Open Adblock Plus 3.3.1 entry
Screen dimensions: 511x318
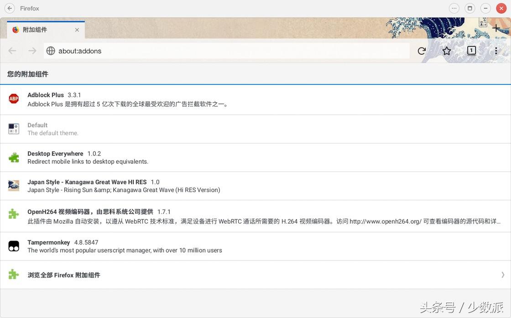tap(255, 100)
